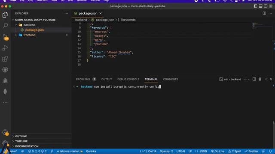Screen dimensions: 275x154
Task: Change Spaces: 2 indentation setting
Action: point(166,151)
